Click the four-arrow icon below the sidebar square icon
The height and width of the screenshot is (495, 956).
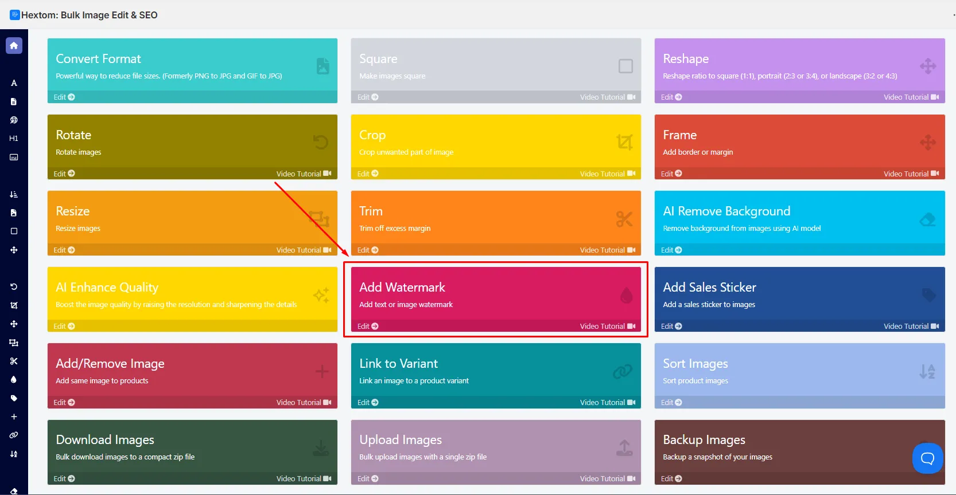point(14,250)
